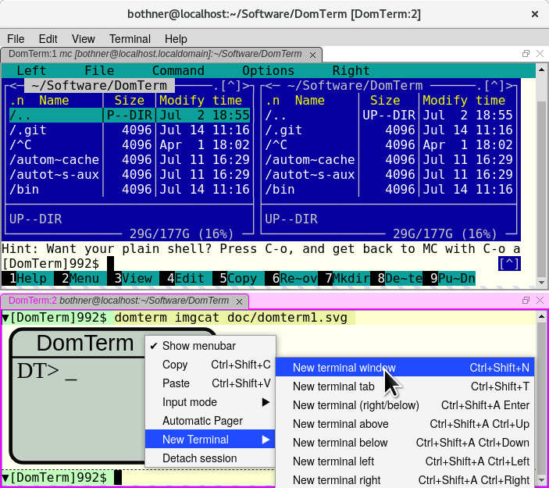The image size is (549, 488).
Task: Open mc Command menu
Action: point(178,71)
